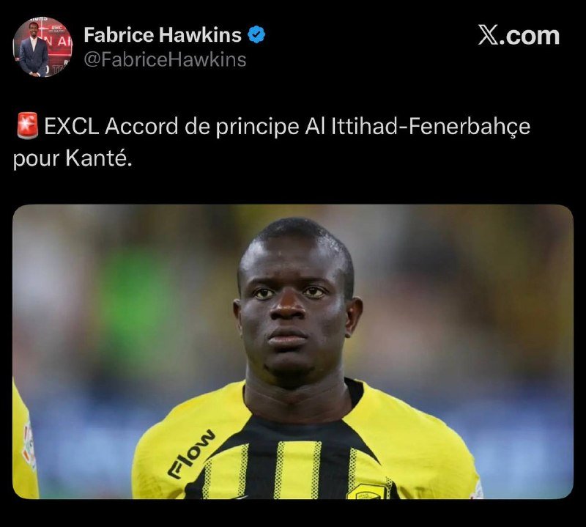586x527 pixels.
Task: Open Fabrice Hawkins' profile avatar
Action: 42,47
